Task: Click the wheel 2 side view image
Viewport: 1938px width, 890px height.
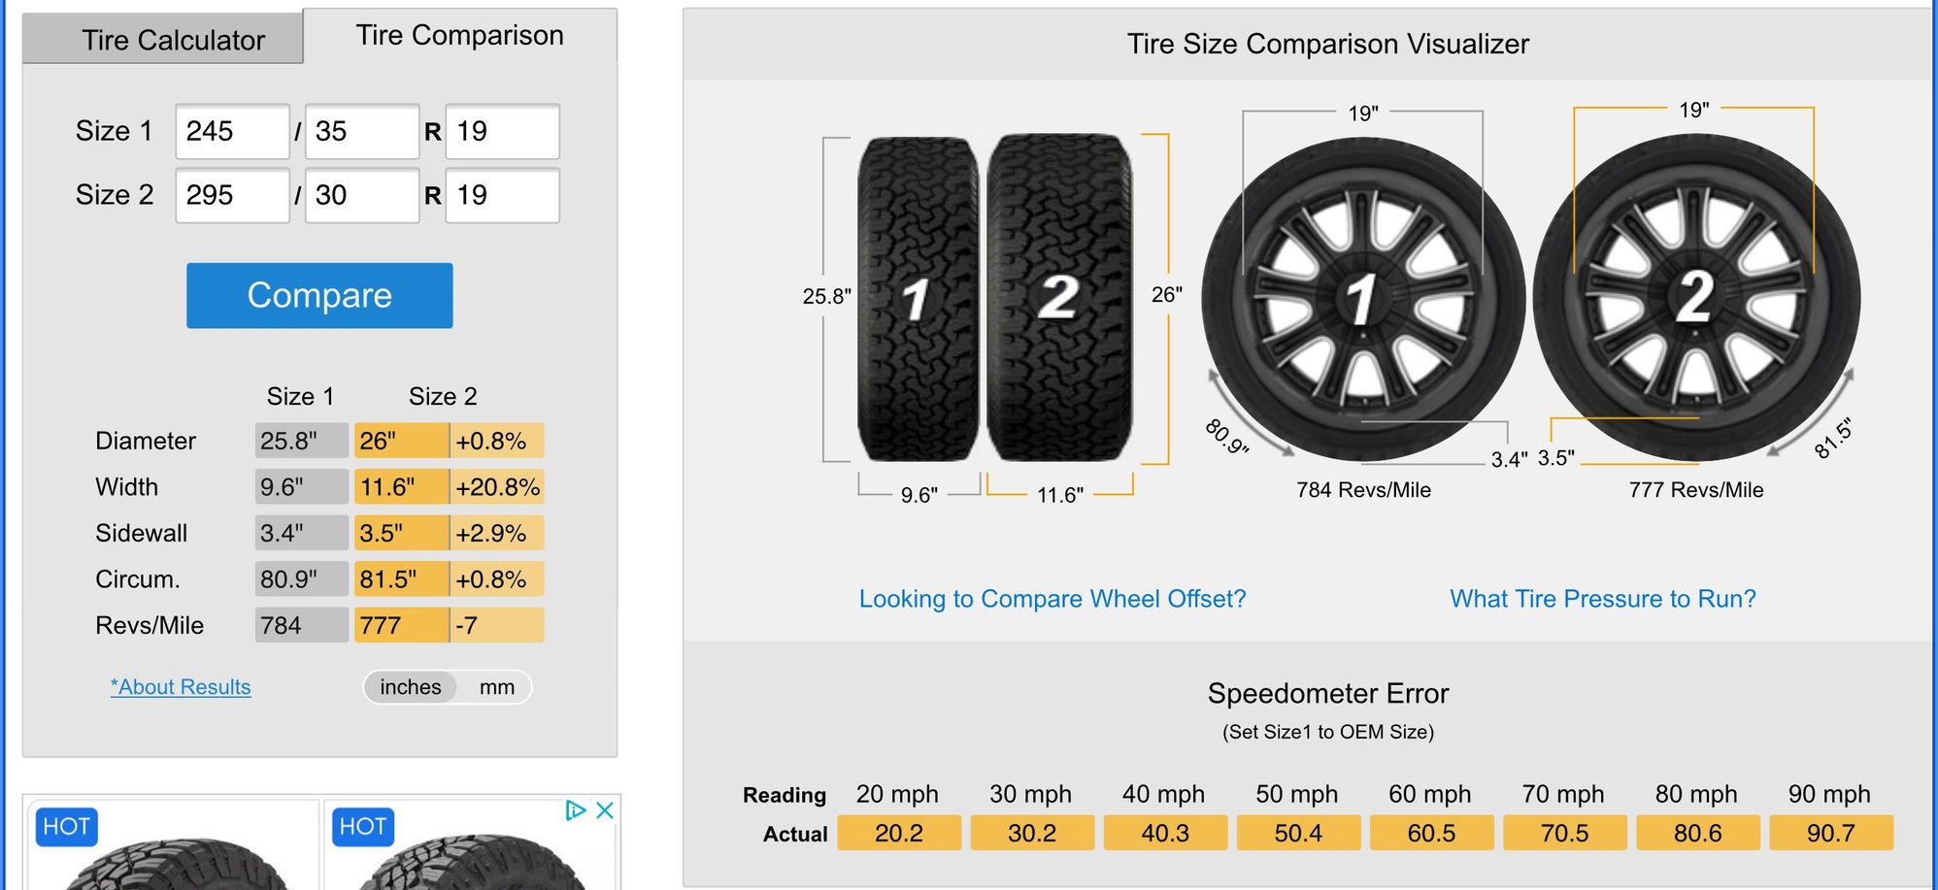Action: click(x=1696, y=297)
